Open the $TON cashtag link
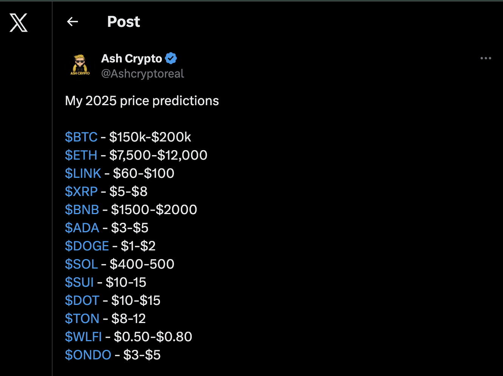Screen dimensions: 503x376 click(82, 319)
